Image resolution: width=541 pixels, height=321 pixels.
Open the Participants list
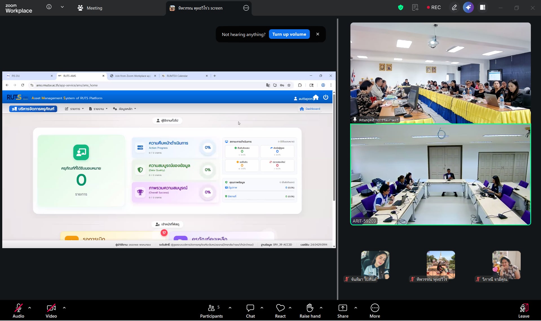[x=211, y=311]
